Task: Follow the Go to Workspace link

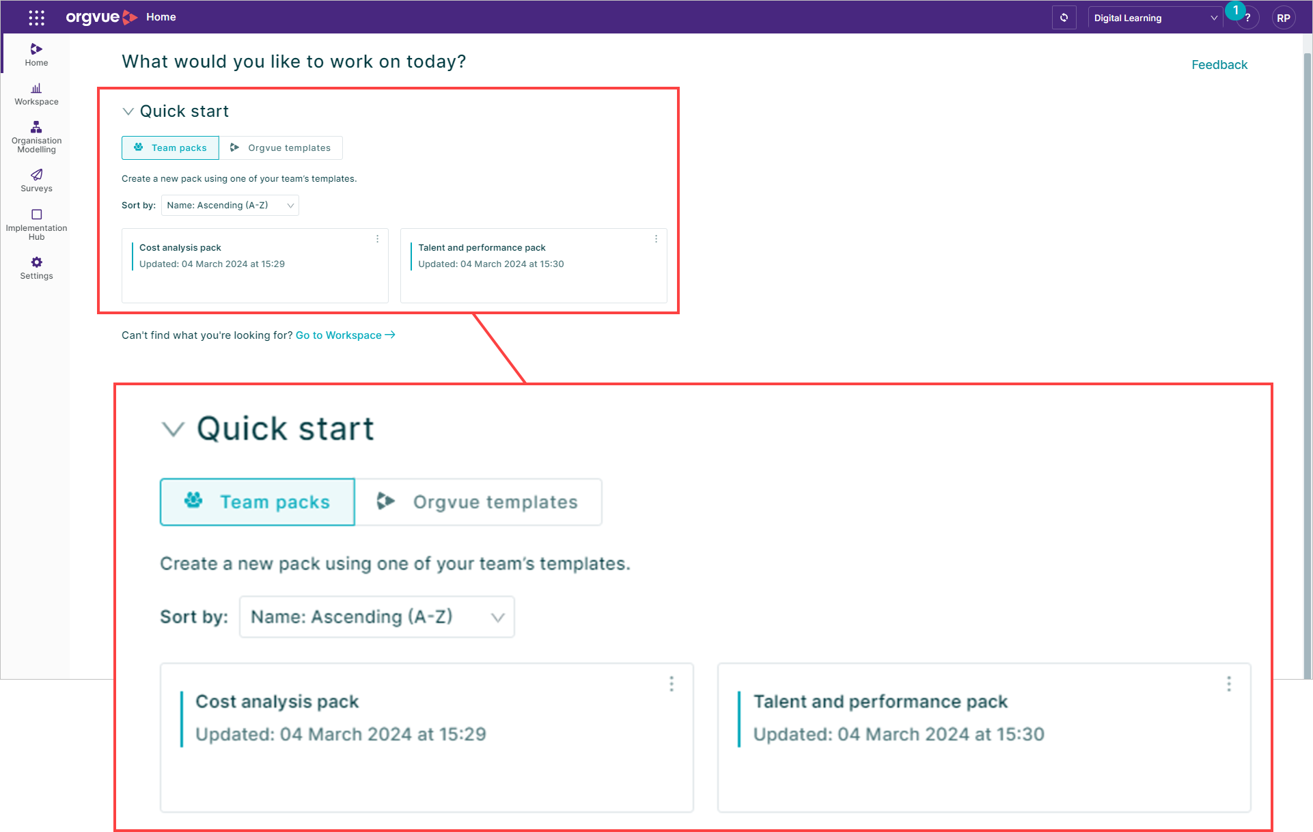Action: [x=345, y=335]
